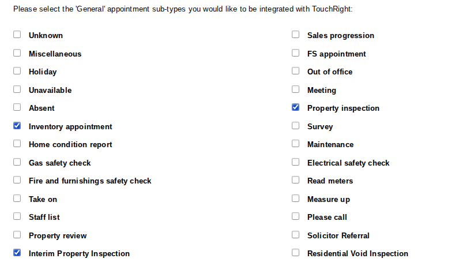Tick the Holiday checkbox

point(17,71)
